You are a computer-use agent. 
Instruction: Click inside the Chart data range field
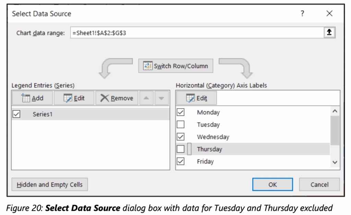[x=195, y=33]
